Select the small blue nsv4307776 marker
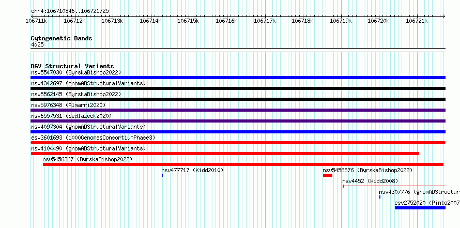Image resolution: width=460 pixels, height=228 pixels. click(379, 197)
